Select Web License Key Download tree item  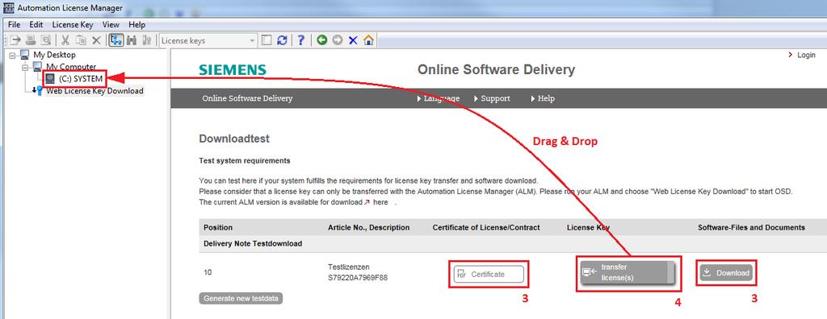tap(94, 90)
